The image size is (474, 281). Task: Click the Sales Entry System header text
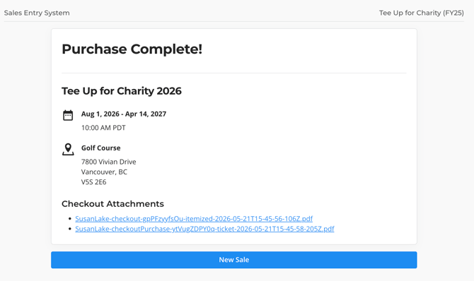[x=37, y=13]
